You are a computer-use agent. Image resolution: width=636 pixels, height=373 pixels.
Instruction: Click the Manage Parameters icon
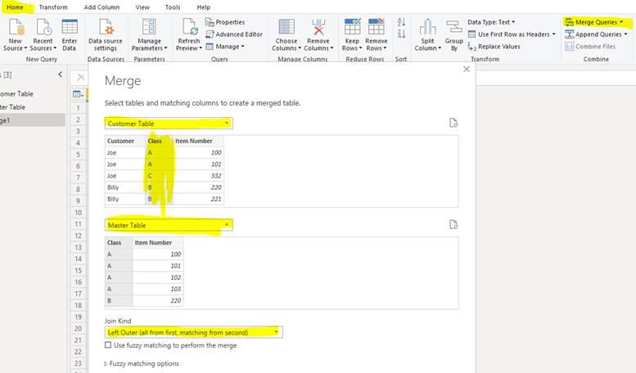coord(149,27)
